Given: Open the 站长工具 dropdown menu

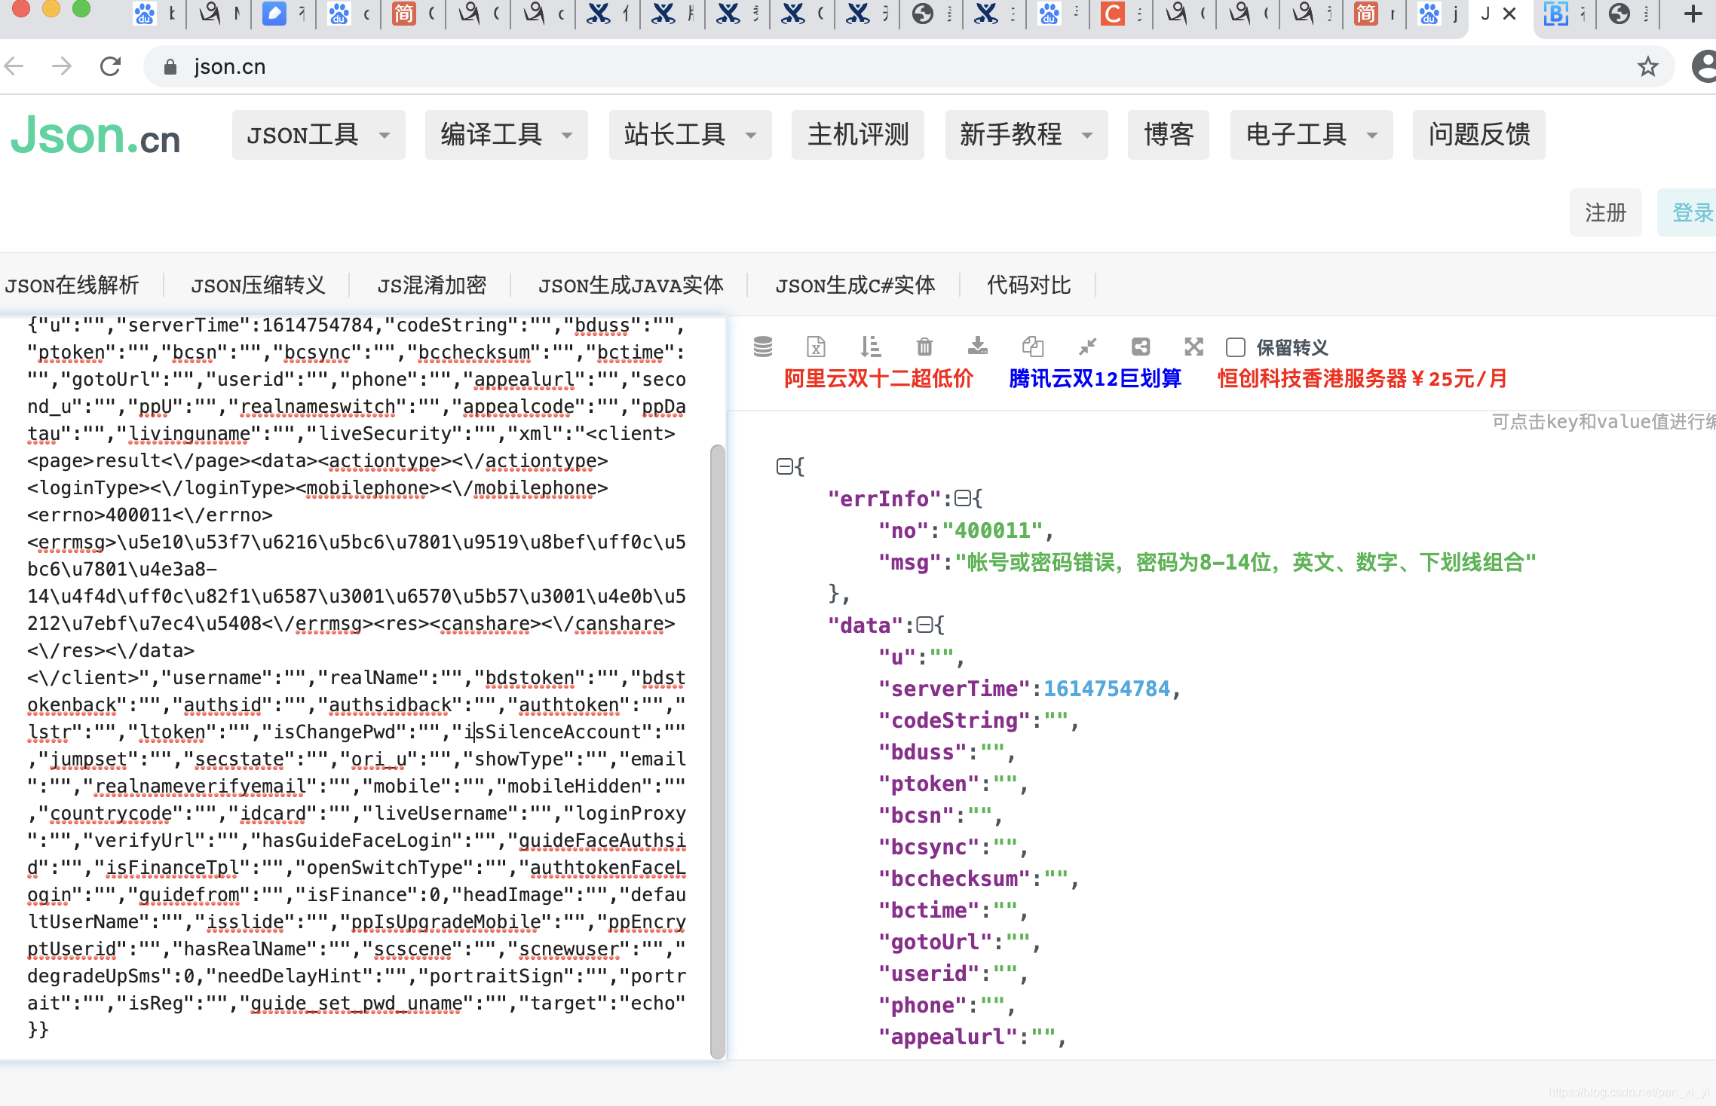Looking at the screenshot, I should (x=691, y=135).
